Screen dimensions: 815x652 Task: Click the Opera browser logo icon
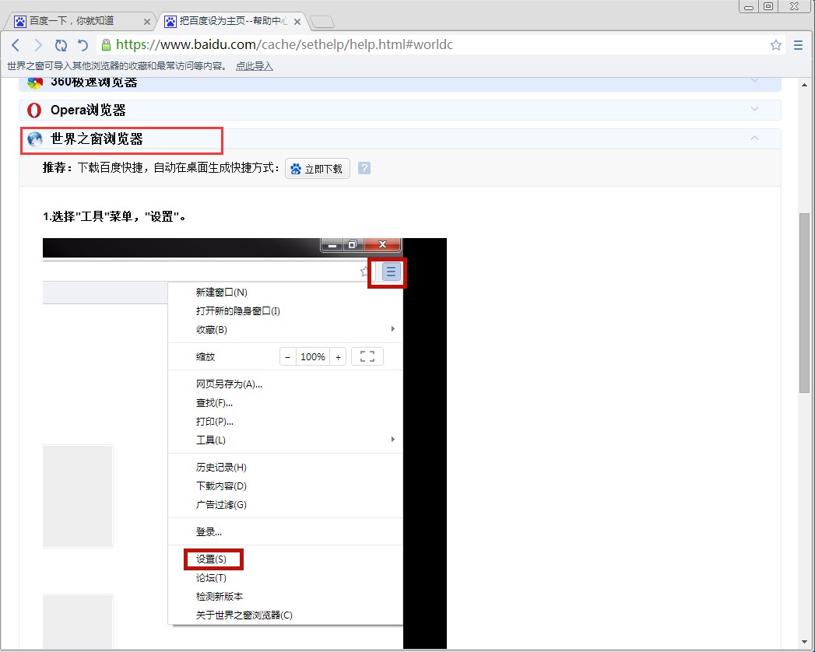pyautogui.click(x=33, y=110)
